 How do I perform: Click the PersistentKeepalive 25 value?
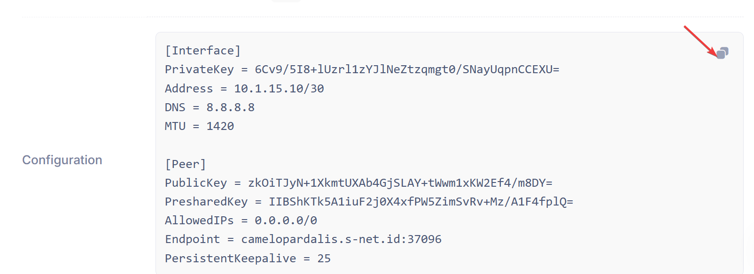pos(324,259)
